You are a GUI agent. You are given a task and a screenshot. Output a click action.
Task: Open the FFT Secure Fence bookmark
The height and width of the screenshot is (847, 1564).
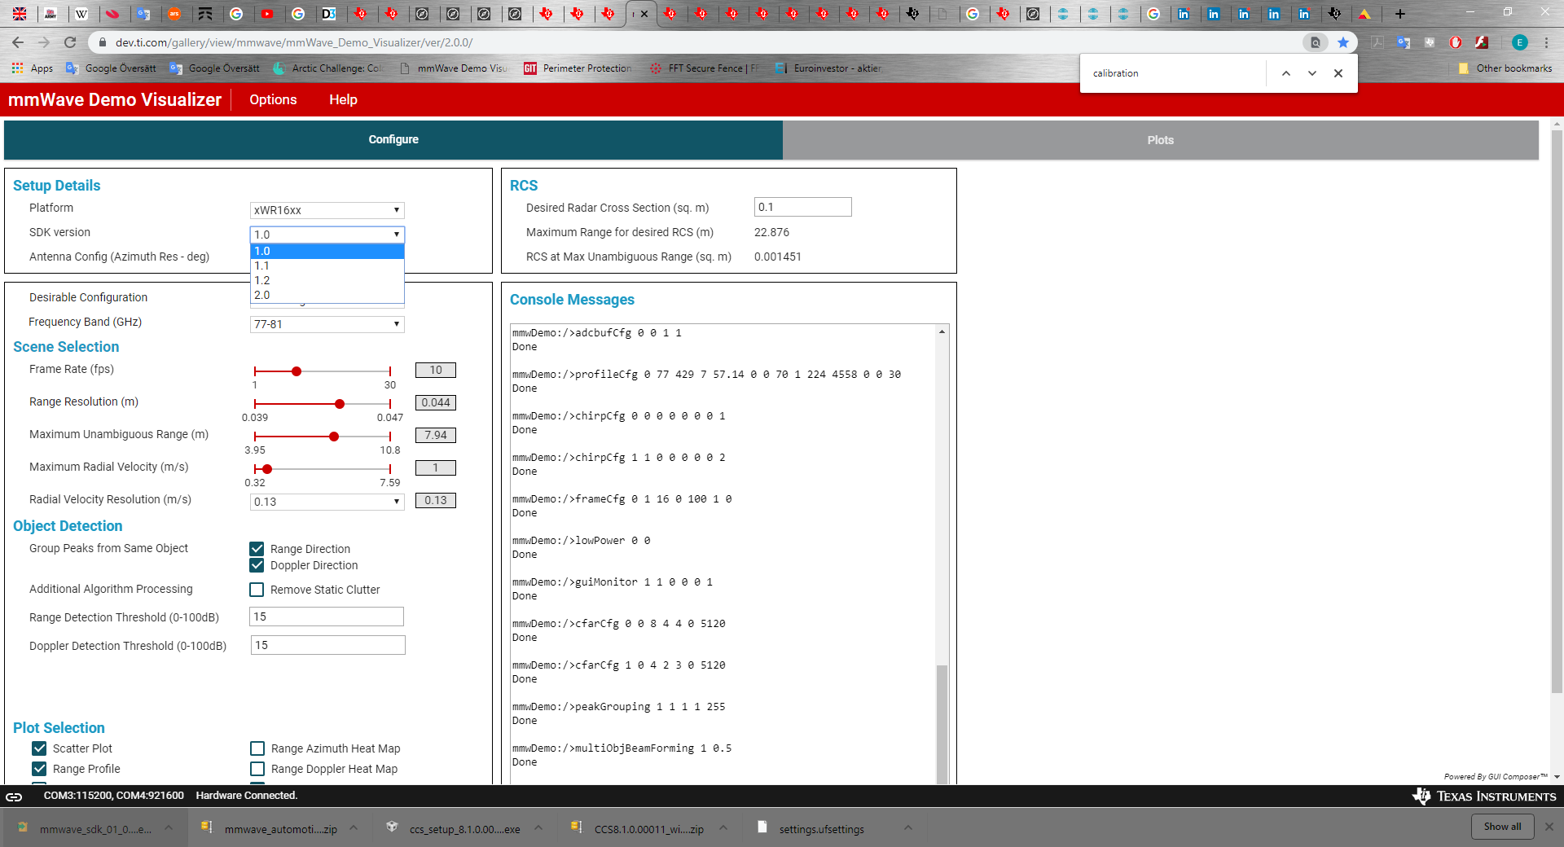coord(704,68)
